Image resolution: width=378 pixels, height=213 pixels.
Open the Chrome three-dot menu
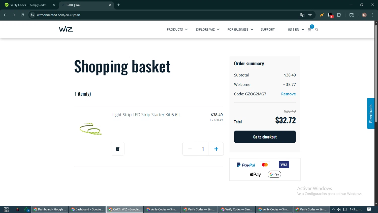[x=373, y=15]
